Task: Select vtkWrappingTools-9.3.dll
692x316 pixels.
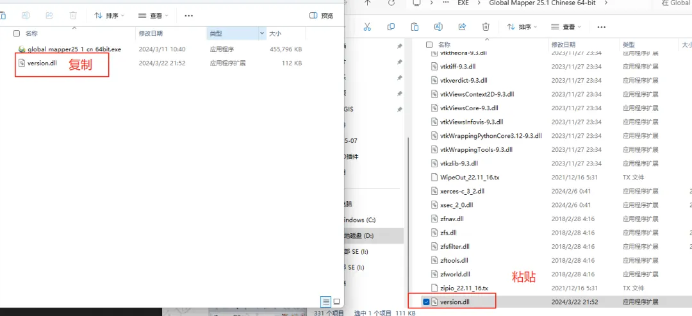Action: [x=476, y=149]
